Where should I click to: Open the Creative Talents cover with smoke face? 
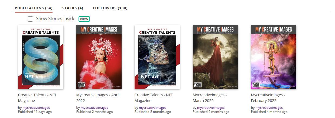click(x=157, y=57)
